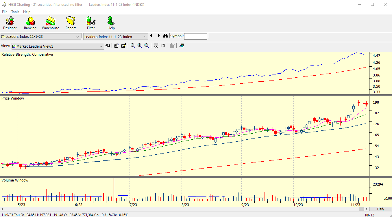Click the yellow note tag icon
The image size is (392, 217).
[181, 46]
